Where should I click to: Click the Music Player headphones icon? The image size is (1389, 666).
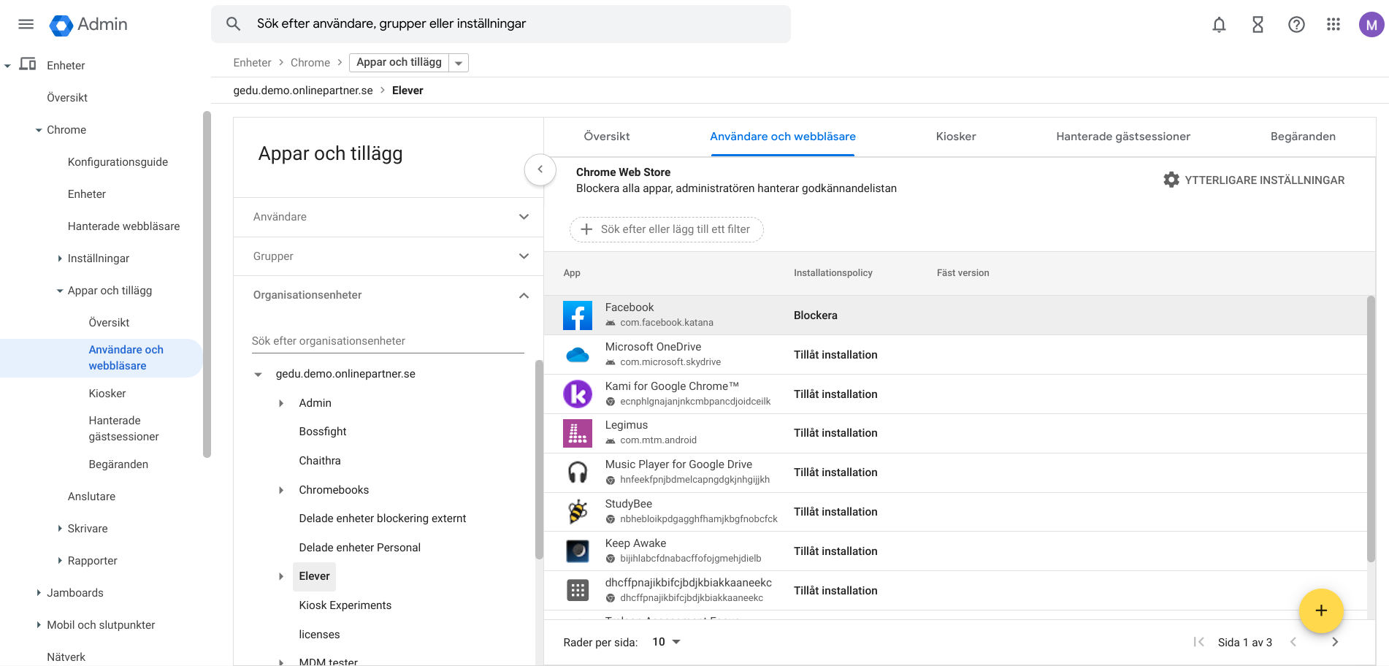pos(578,472)
